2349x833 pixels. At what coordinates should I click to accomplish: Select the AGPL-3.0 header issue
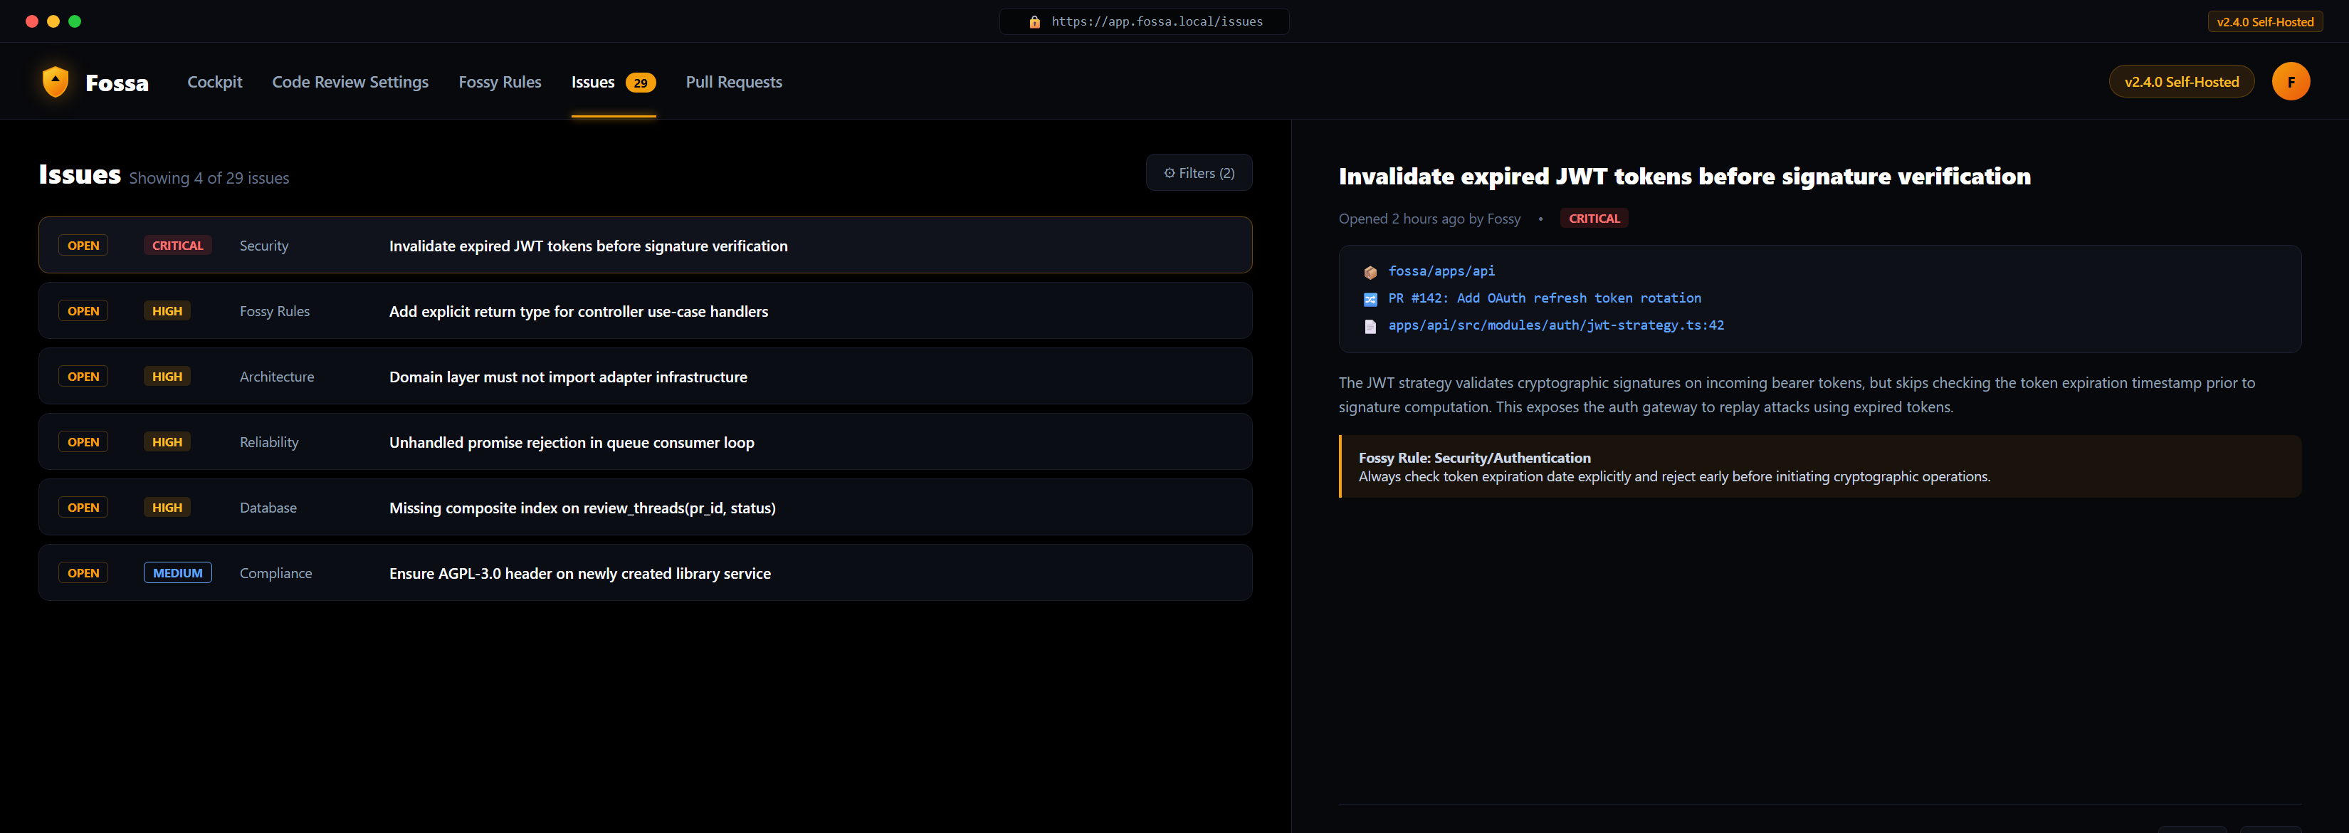click(x=645, y=573)
